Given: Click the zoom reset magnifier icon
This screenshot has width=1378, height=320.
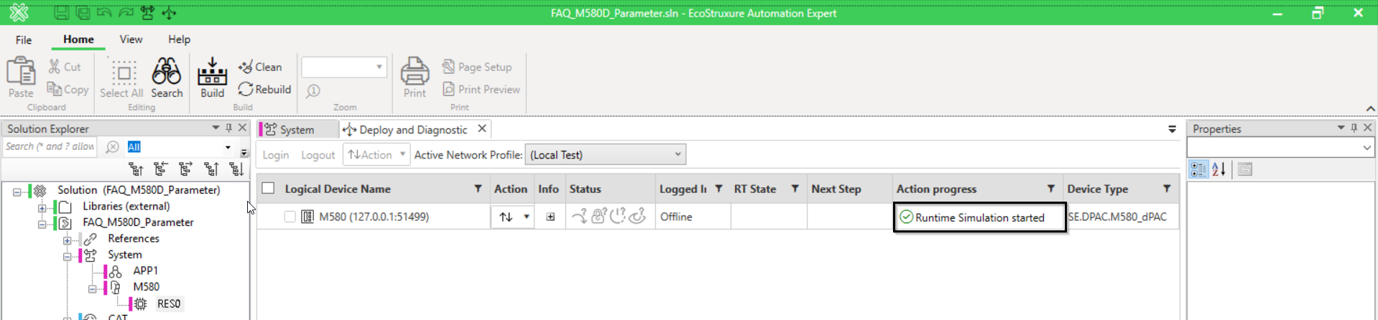Looking at the screenshot, I should [313, 91].
